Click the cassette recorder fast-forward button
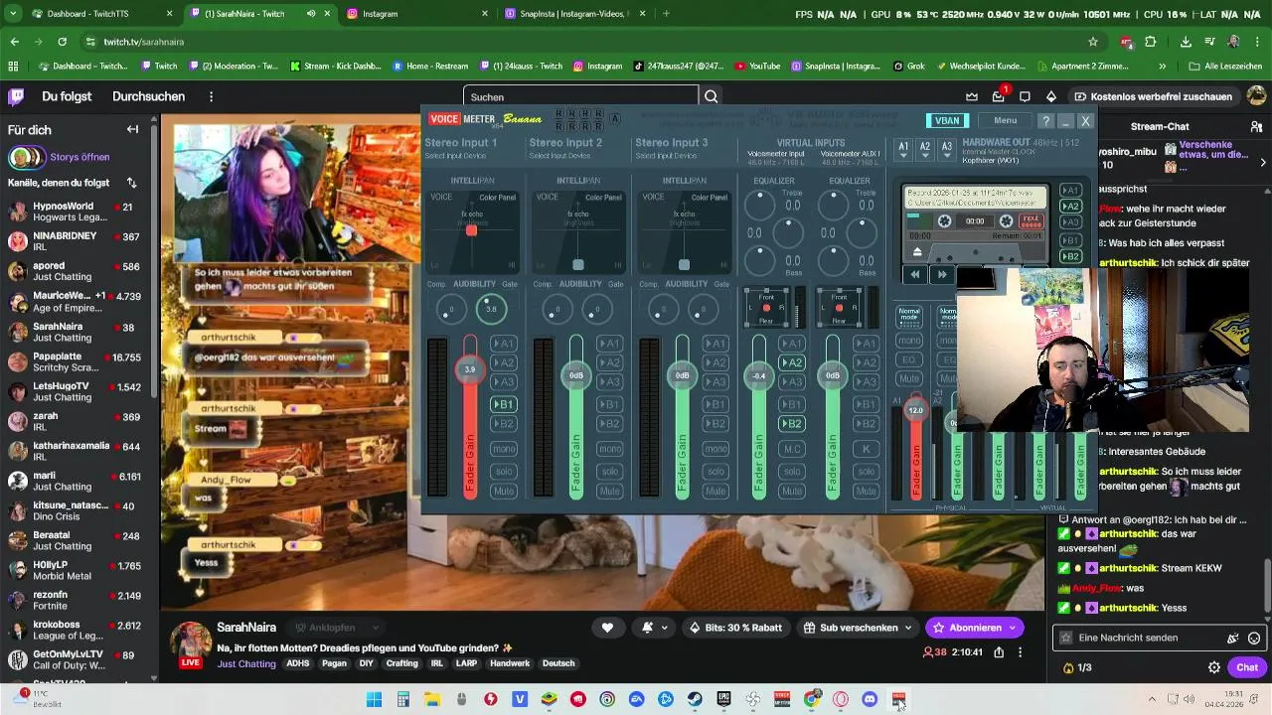The height and width of the screenshot is (715, 1272). (942, 274)
